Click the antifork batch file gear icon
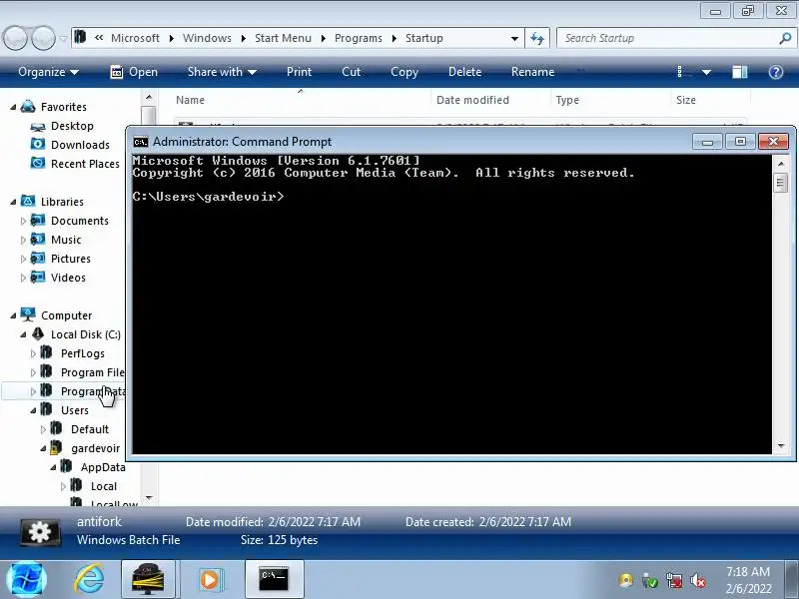This screenshot has width=799, height=599. [x=40, y=532]
